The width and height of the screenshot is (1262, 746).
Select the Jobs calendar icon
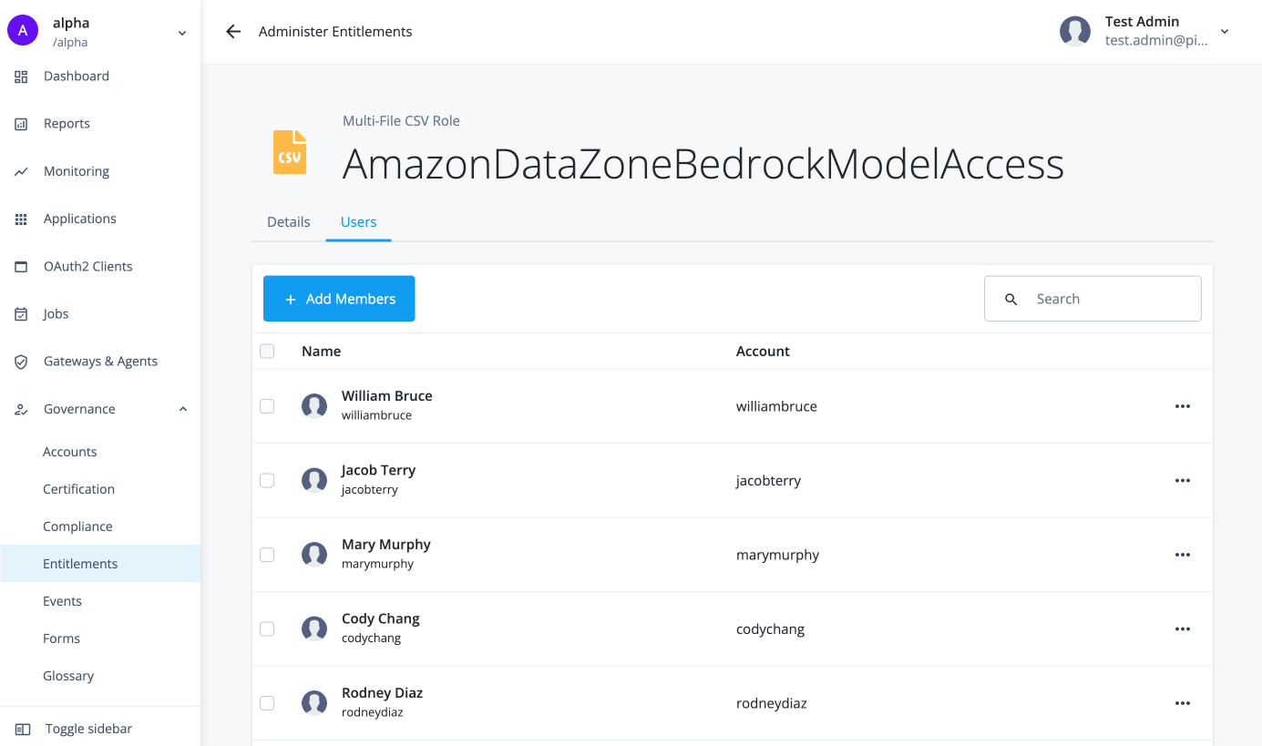(x=21, y=313)
